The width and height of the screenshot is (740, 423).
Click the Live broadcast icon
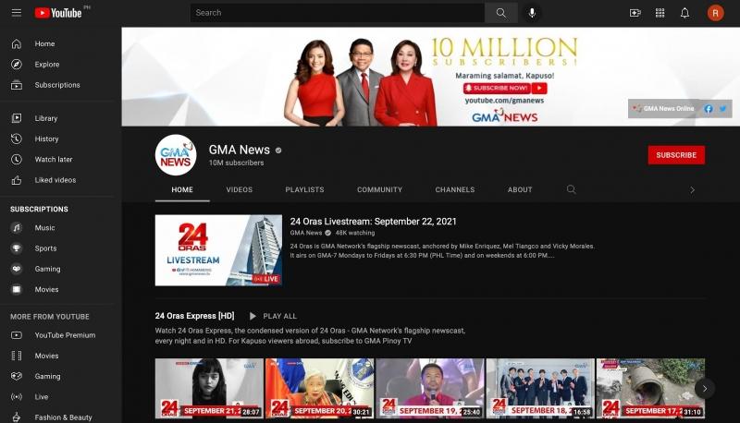pyautogui.click(x=17, y=396)
